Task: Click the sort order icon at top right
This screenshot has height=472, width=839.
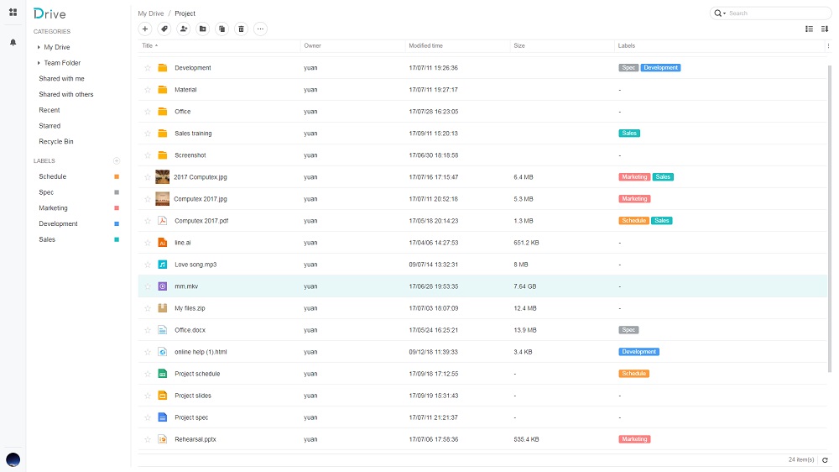Action: coord(825,29)
